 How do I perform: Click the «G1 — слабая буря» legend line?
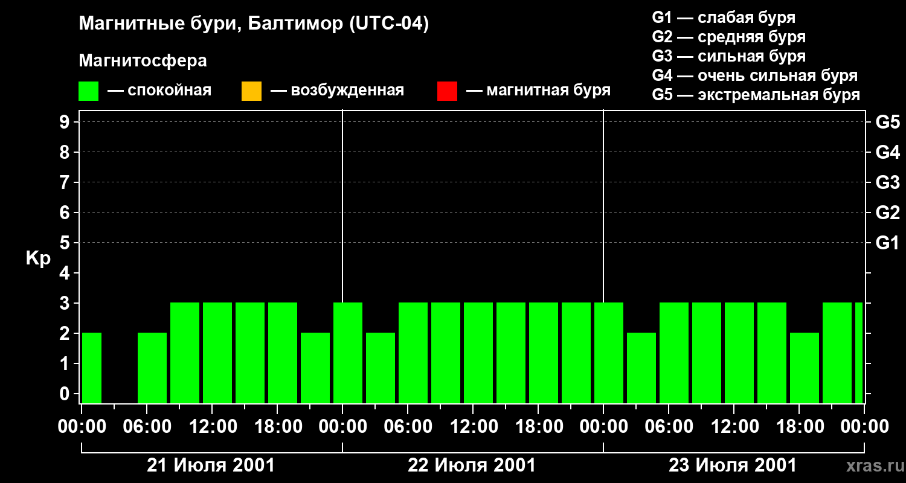point(724,18)
